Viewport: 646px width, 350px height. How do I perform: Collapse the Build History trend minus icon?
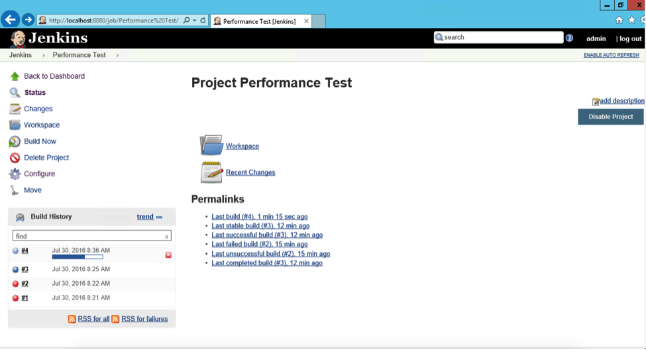(x=160, y=217)
